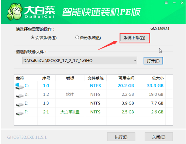Click the 执行(E) button

tap(121, 137)
